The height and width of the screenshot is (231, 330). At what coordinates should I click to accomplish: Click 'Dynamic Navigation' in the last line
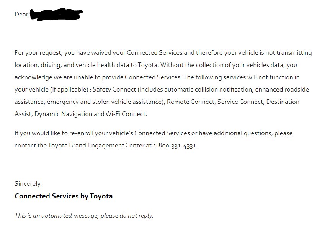tap(63, 114)
